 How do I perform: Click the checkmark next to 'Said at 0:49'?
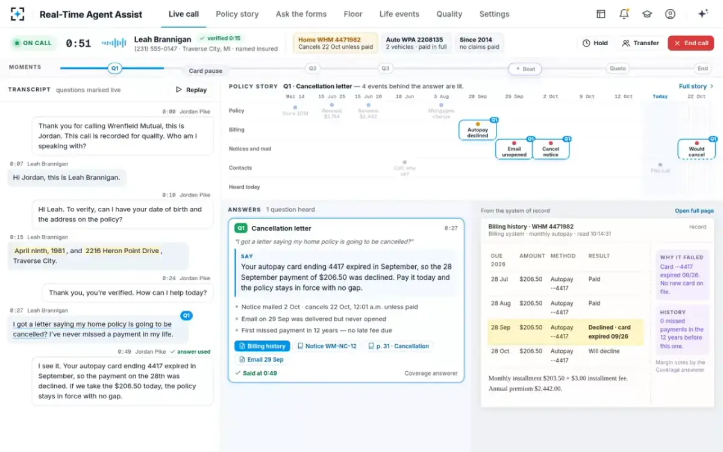pyautogui.click(x=238, y=373)
